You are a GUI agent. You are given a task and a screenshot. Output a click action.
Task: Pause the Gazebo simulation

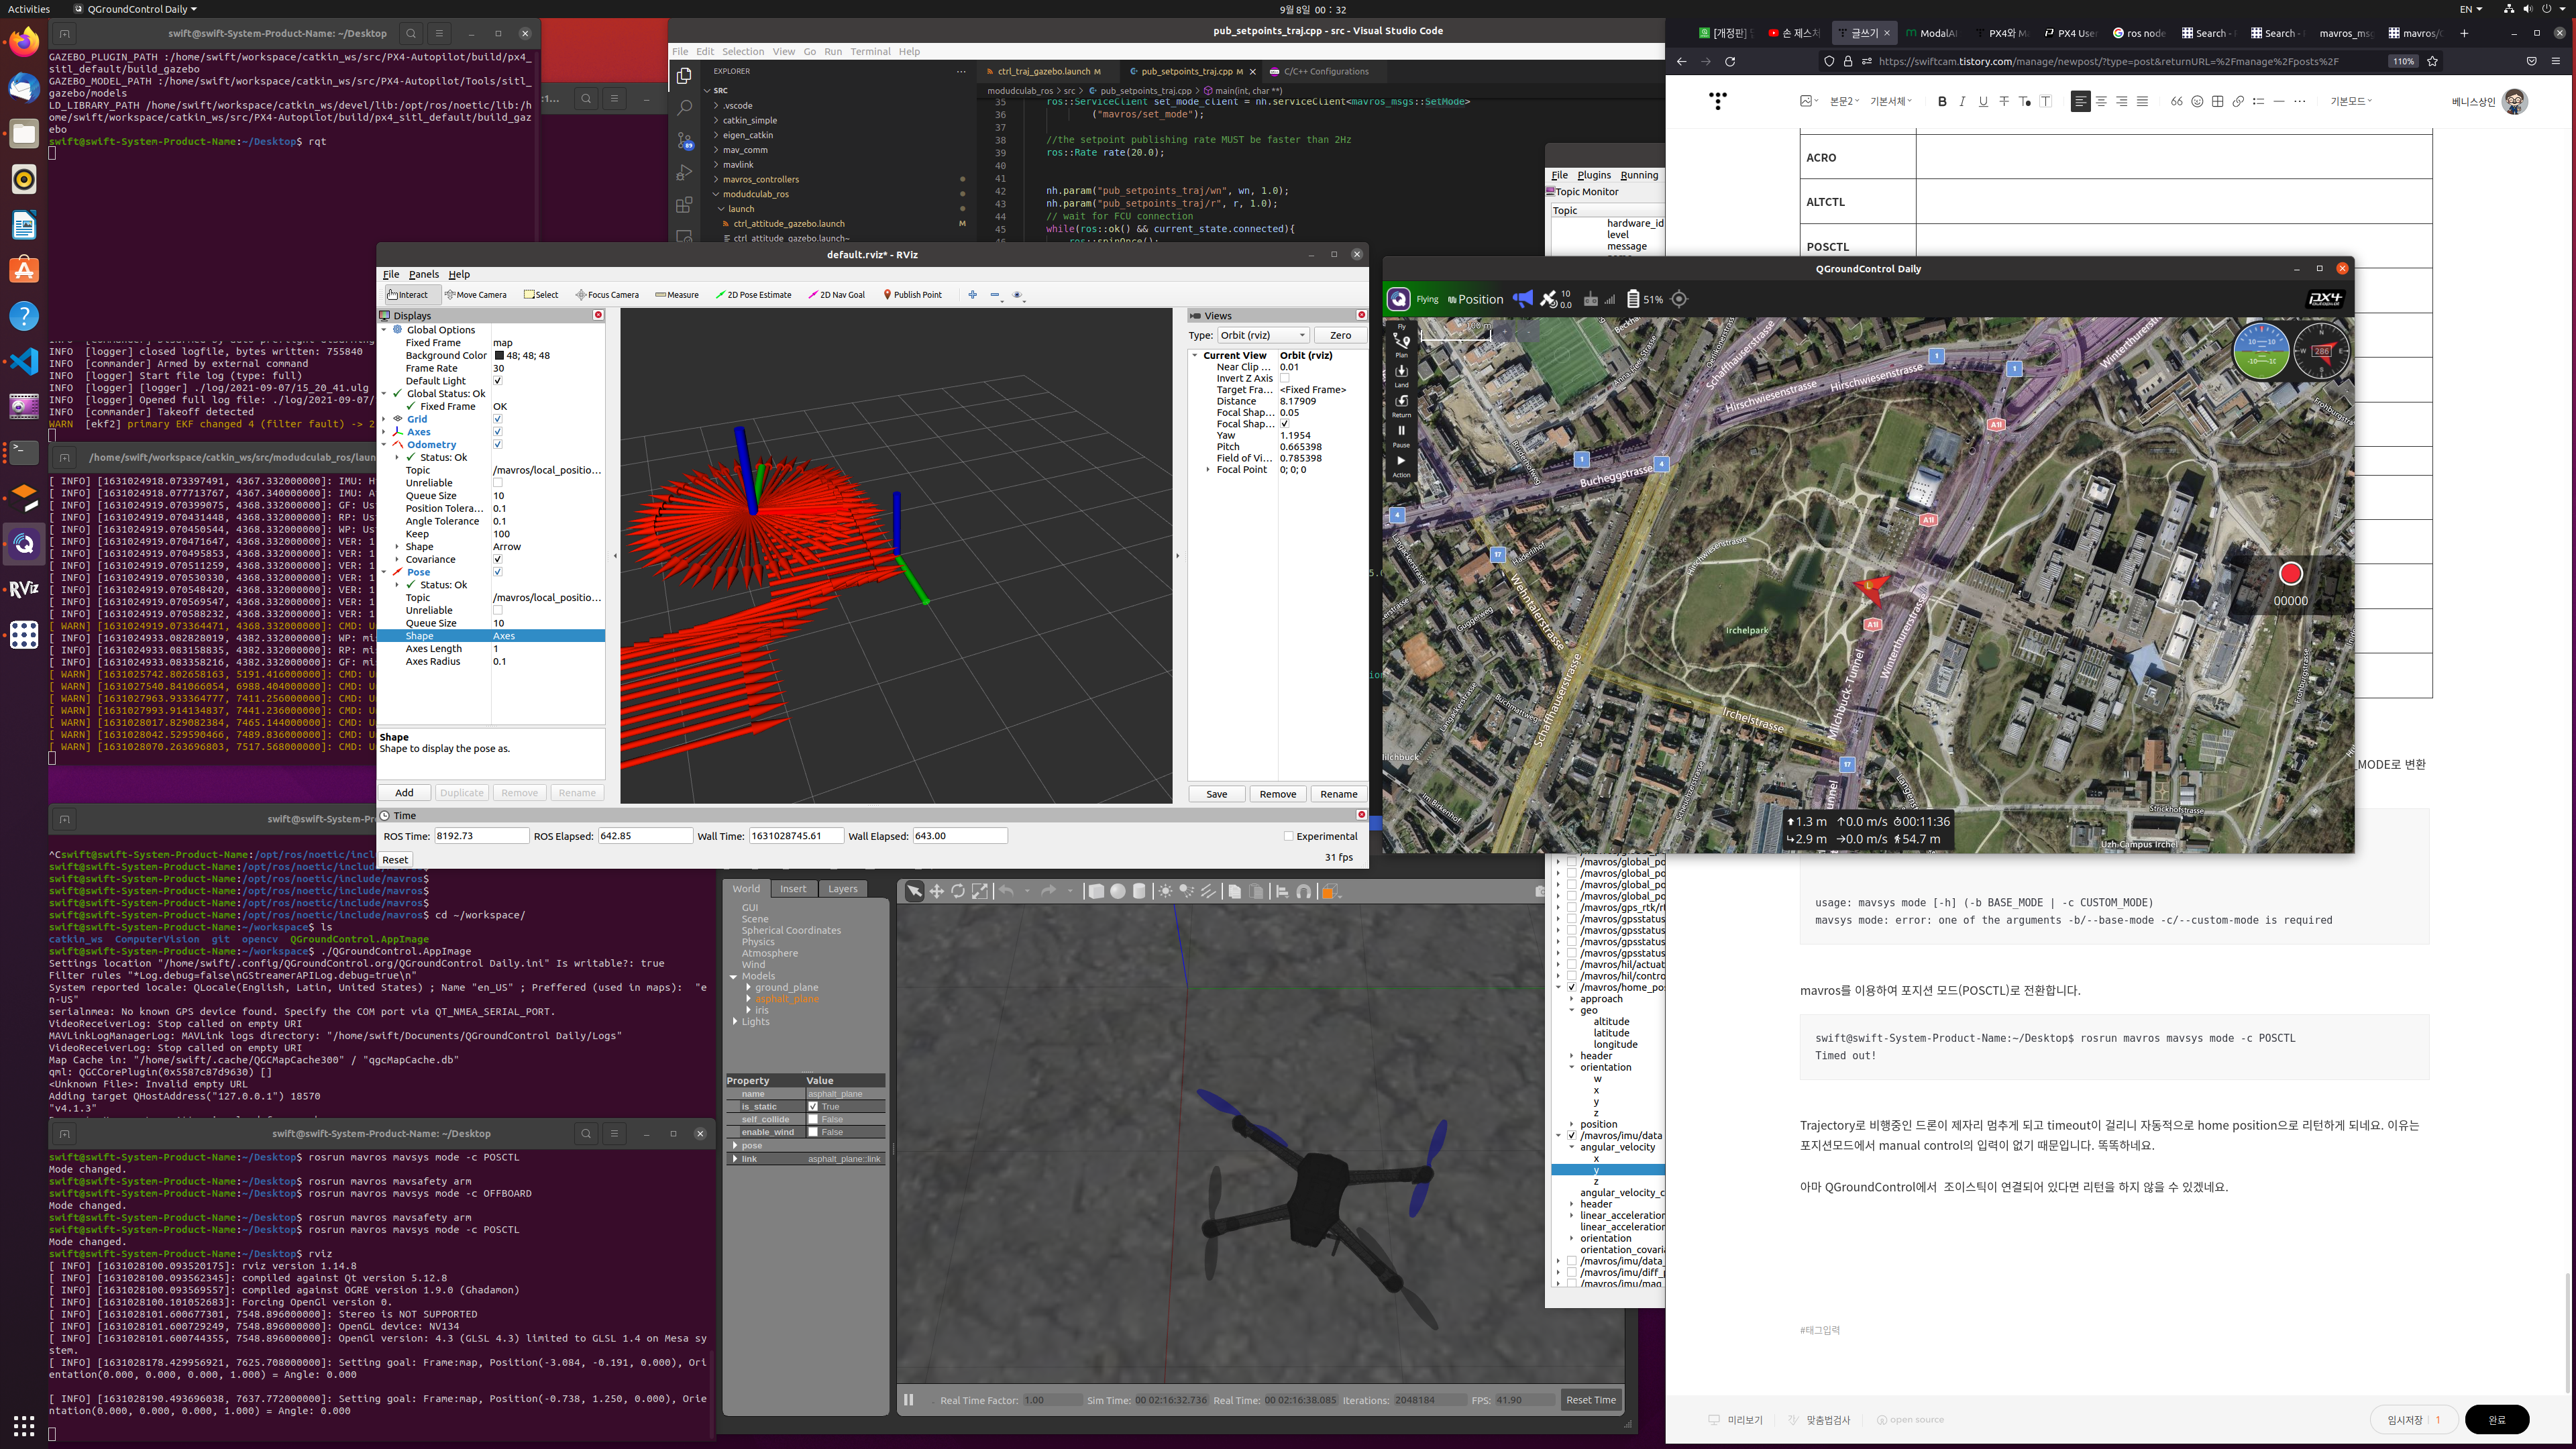point(908,1399)
